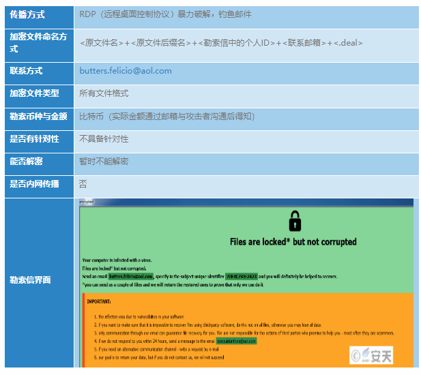
Task: Select the 勒索币种与金额 header cell
Action: coord(39,119)
